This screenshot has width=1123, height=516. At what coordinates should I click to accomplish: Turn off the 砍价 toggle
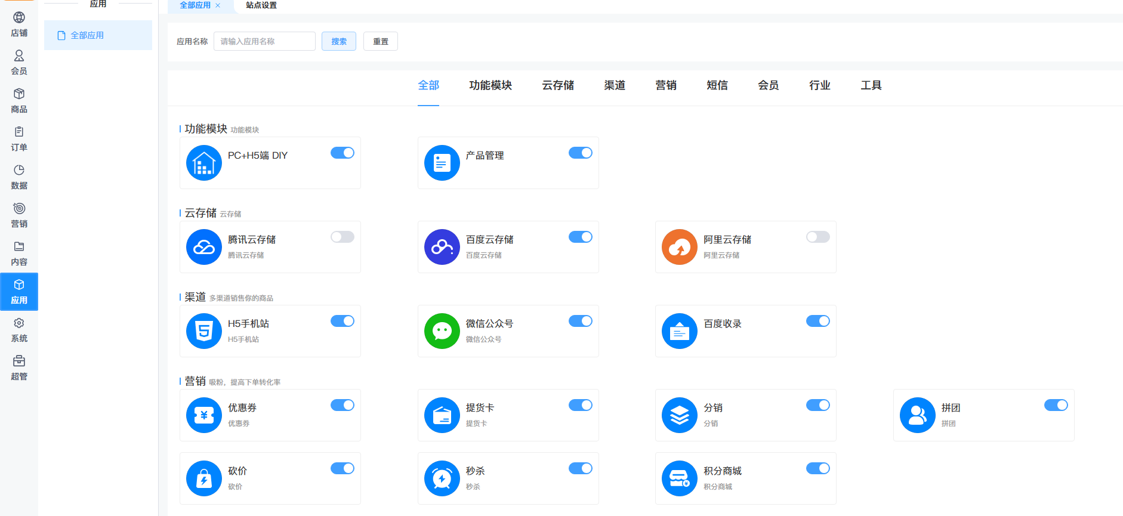[x=343, y=468]
